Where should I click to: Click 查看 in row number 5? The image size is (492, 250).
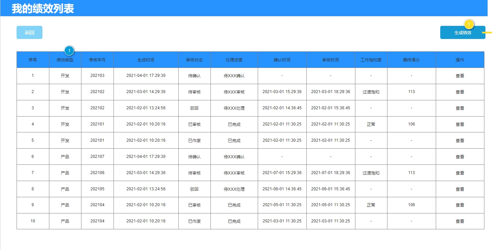(460, 141)
